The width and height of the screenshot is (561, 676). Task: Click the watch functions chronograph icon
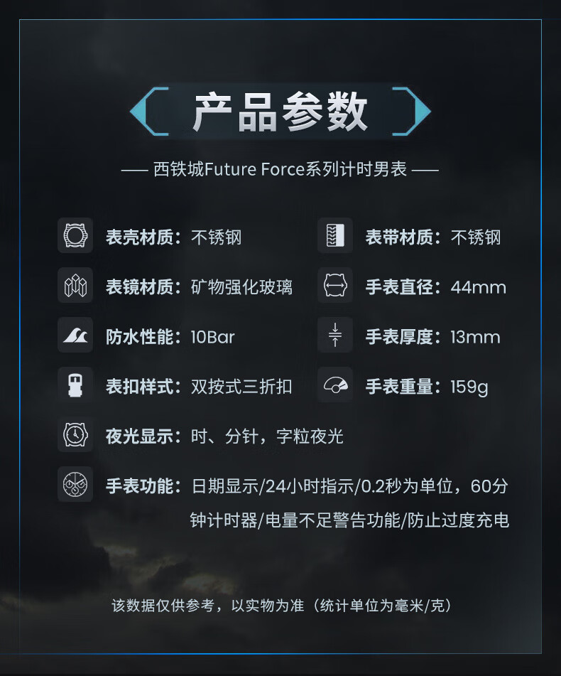75,485
